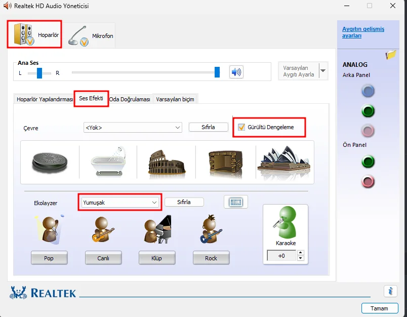Switch to the Oda Doğrulaması tab
Image resolution: width=407 pixels, height=317 pixels.
pyautogui.click(x=130, y=99)
